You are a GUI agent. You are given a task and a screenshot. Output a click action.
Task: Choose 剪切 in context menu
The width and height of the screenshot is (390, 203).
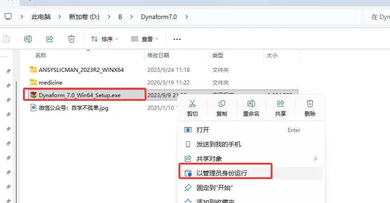(x=192, y=108)
